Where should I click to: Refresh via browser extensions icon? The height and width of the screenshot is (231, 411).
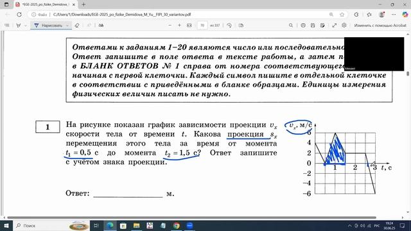click(356, 15)
